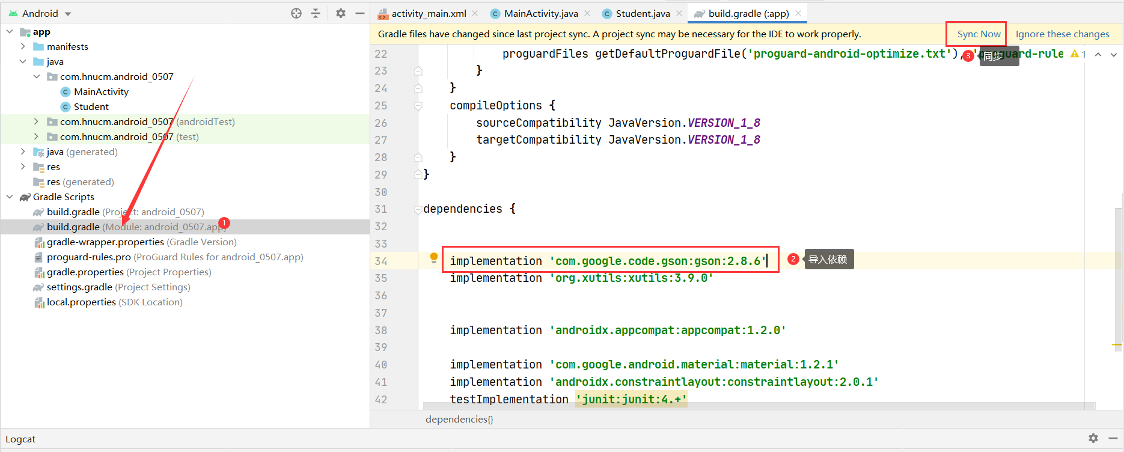Click Sync Now link

click(x=979, y=34)
